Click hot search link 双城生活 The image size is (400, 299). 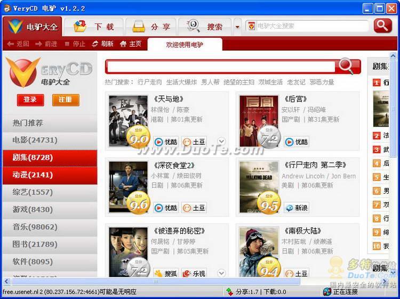(x=270, y=82)
